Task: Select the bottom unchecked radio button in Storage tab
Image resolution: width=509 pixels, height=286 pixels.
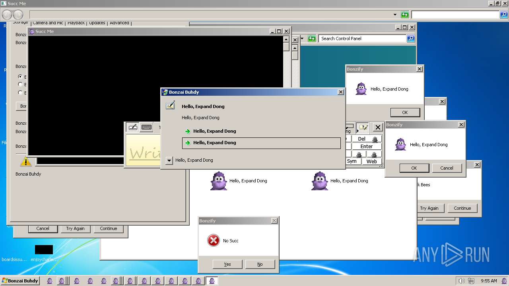Action: (x=20, y=93)
